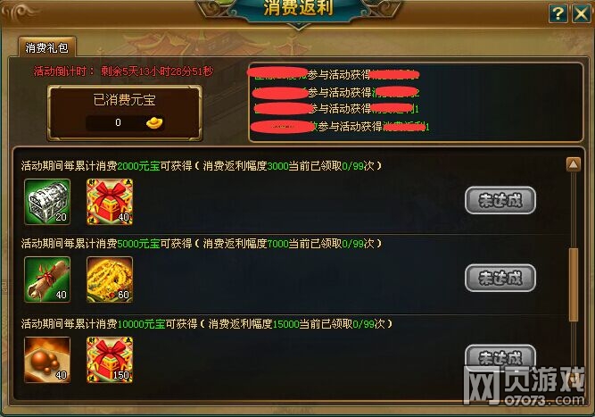Click the reward list scrollbar thumb
The height and width of the screenshot is (417, 595).
pyautogui.click(x=574, y=285)
